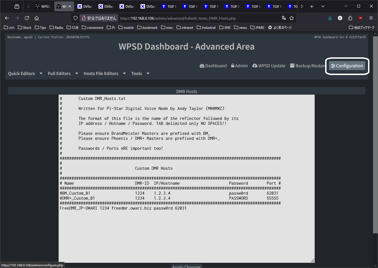Open the downloads panel
This screenshot has width=378, height=268.
[x=330, y=18]
